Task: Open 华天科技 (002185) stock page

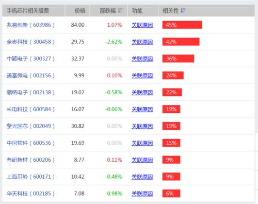Action: [30, 194]
